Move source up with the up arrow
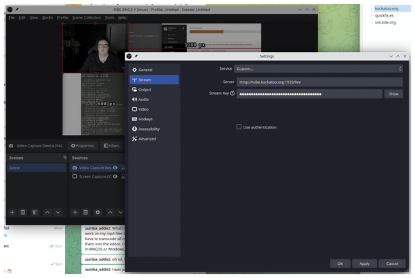The height and width of the screenshot is (278, 415). coord(110,212)
